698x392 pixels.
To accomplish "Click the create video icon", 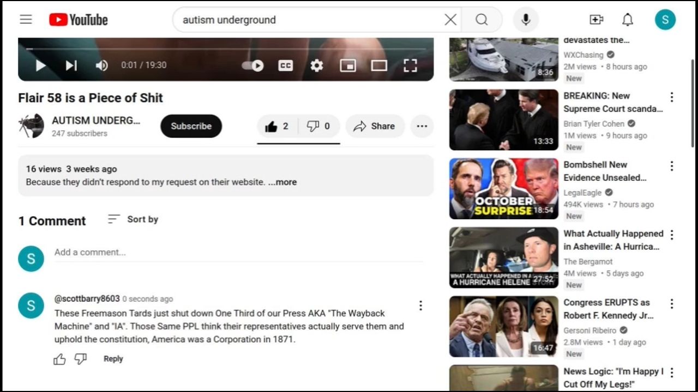I will (x=597, y=20).
